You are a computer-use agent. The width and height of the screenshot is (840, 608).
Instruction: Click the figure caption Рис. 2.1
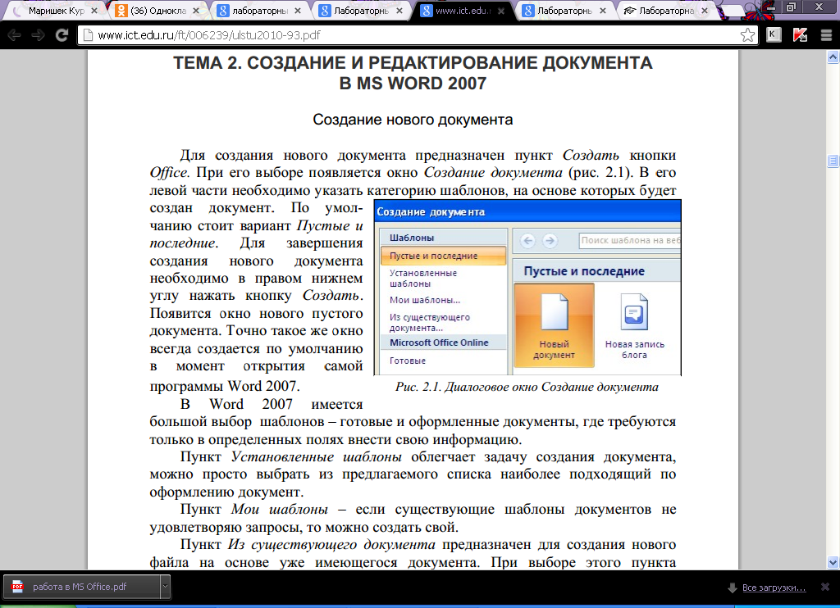click(527, 387)
